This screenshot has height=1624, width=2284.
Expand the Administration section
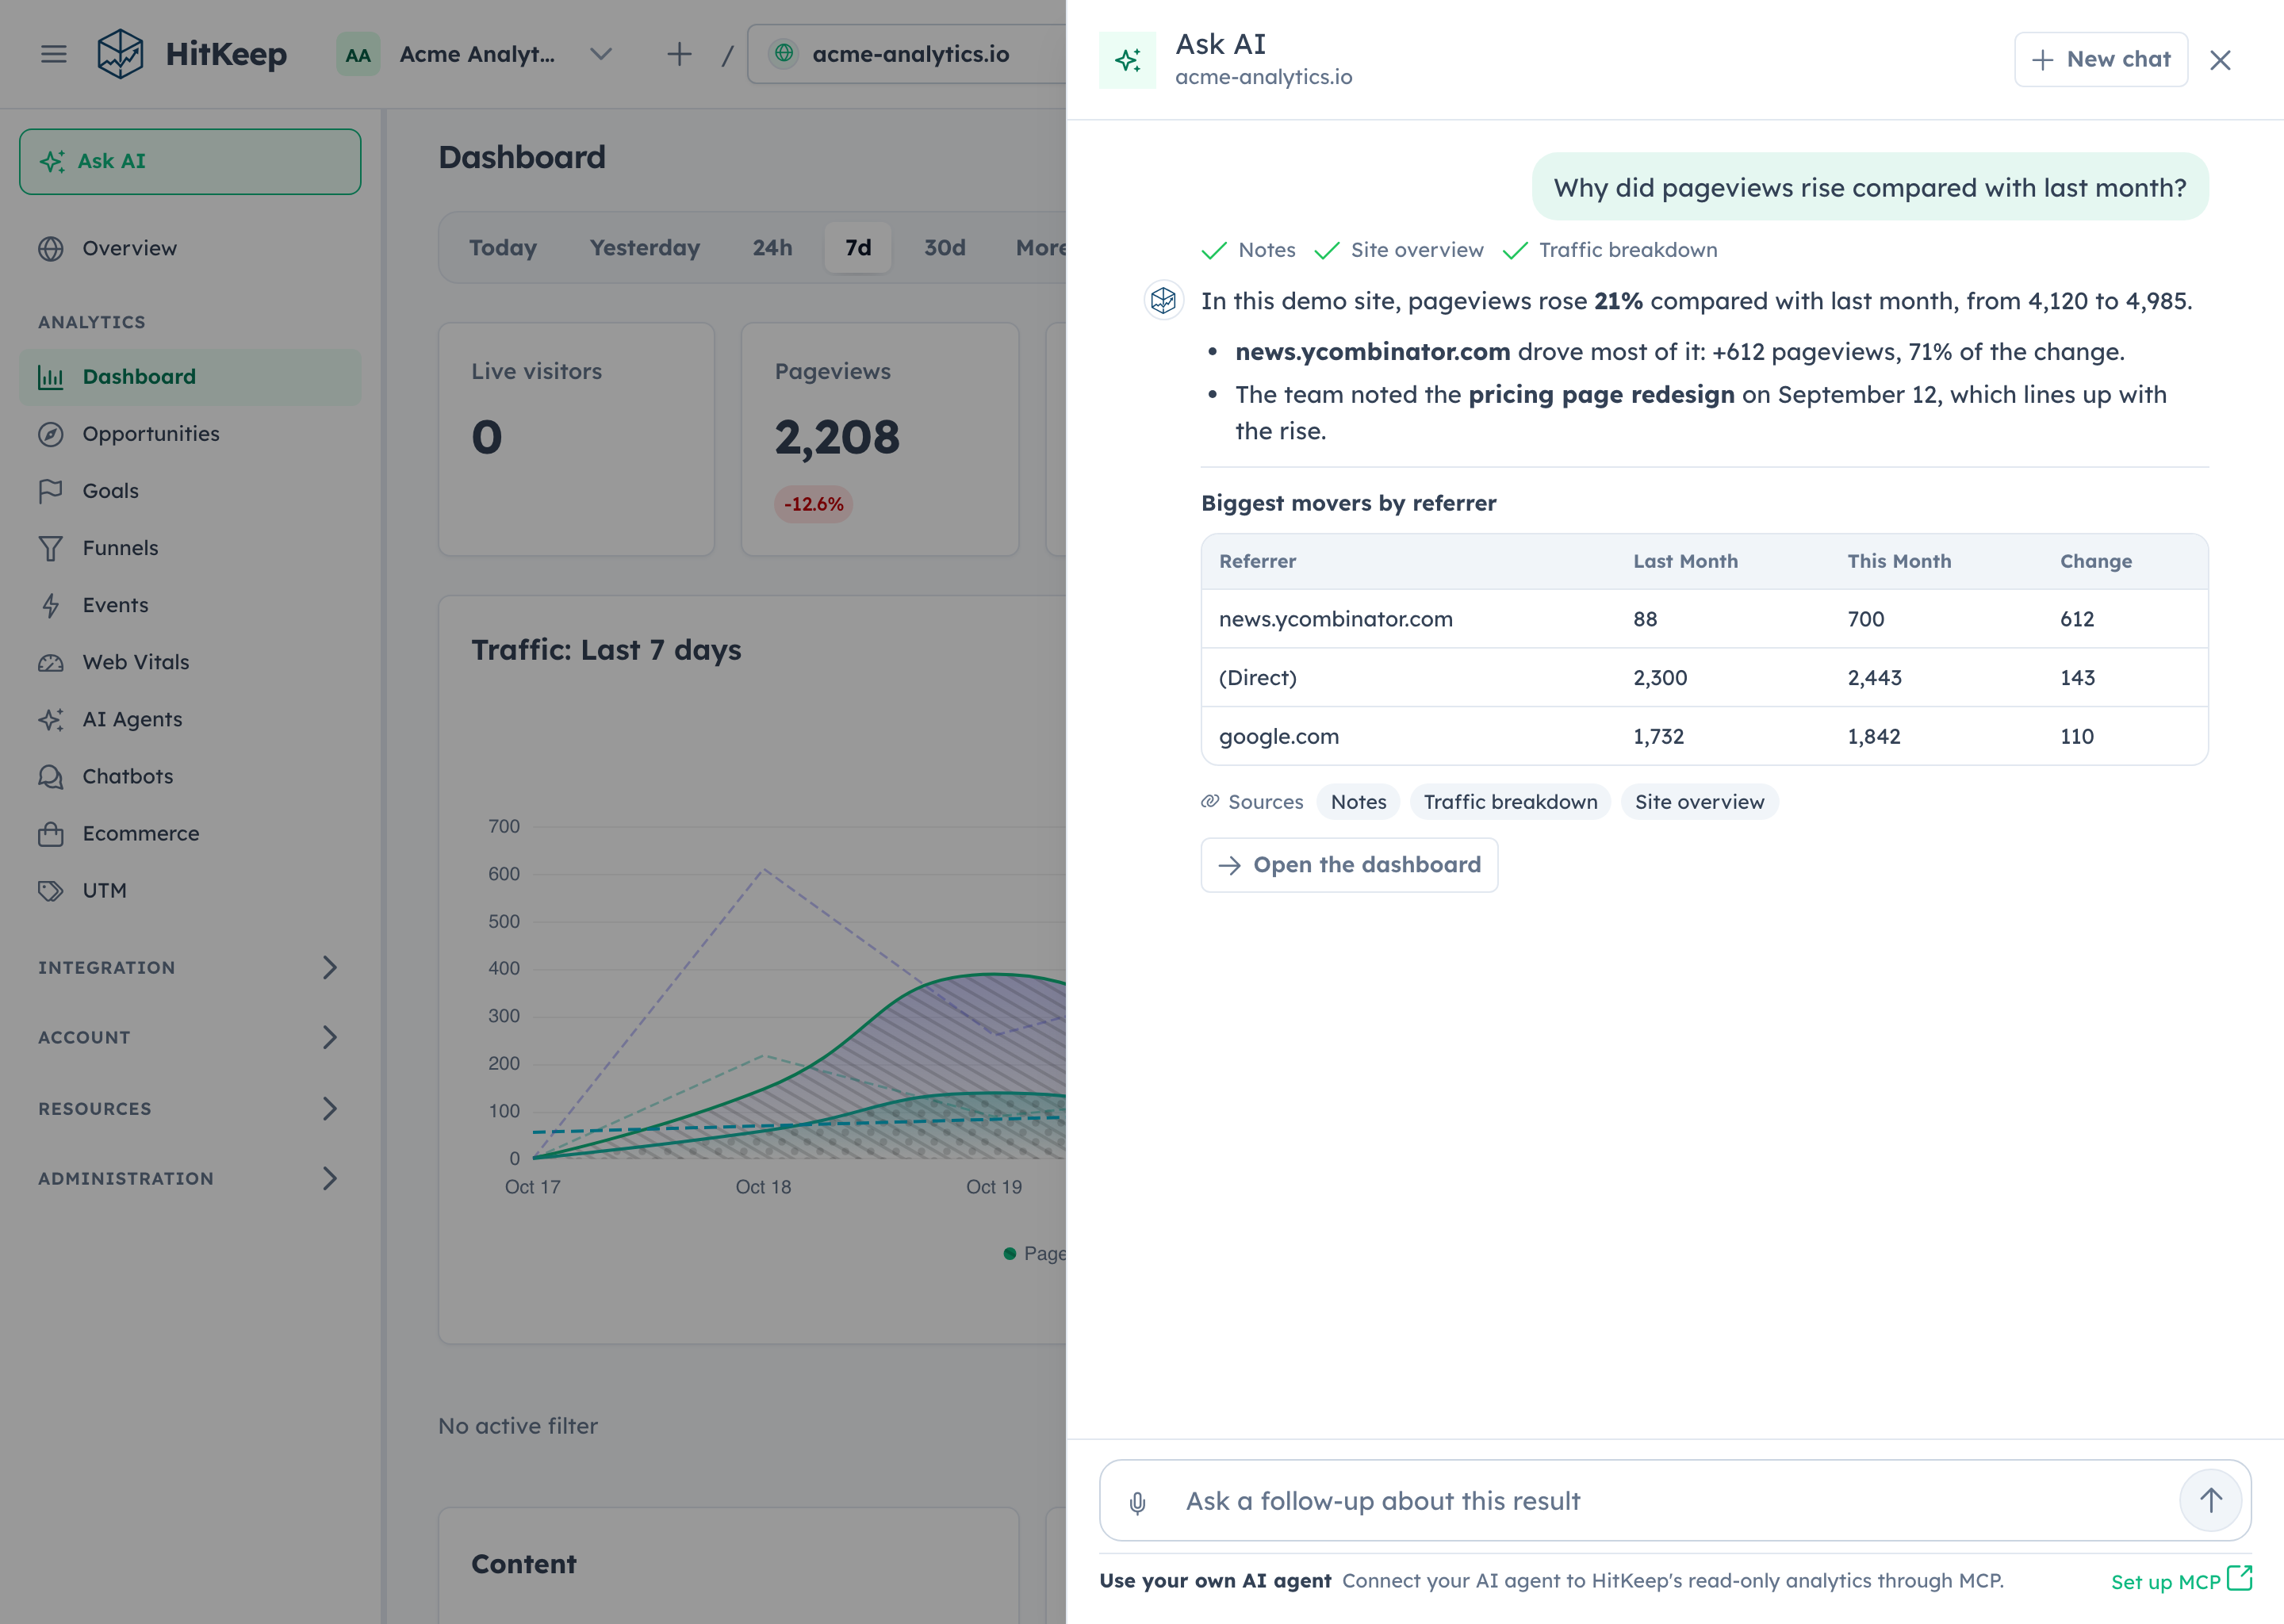click(x=190, y=1178)
